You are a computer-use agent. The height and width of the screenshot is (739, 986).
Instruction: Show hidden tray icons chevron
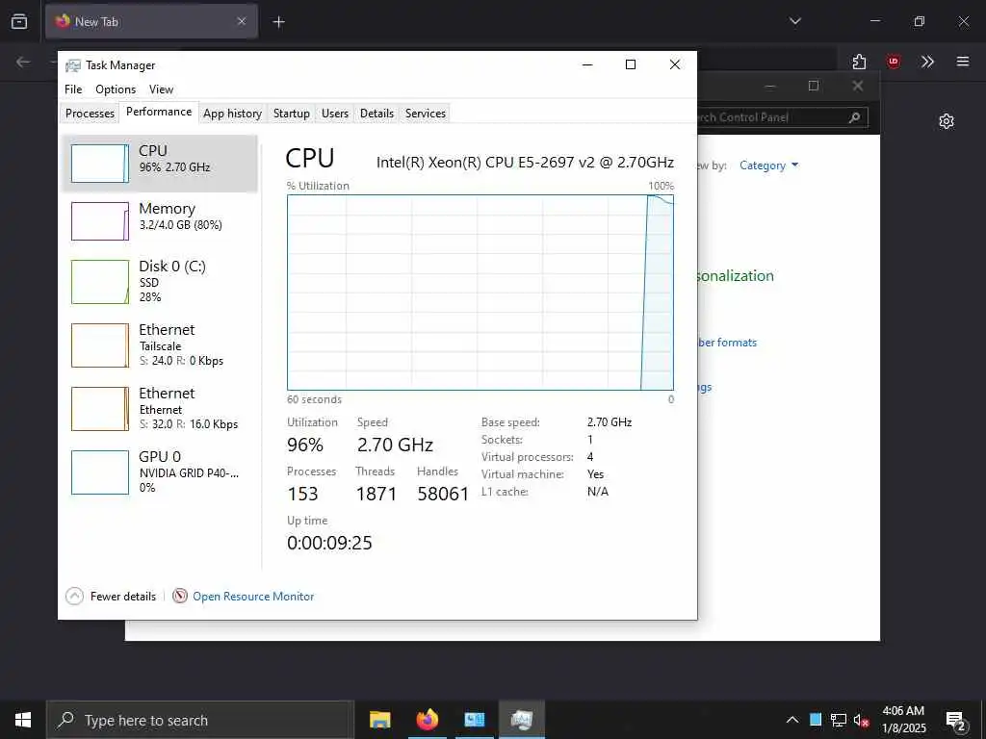click(792, 720)
